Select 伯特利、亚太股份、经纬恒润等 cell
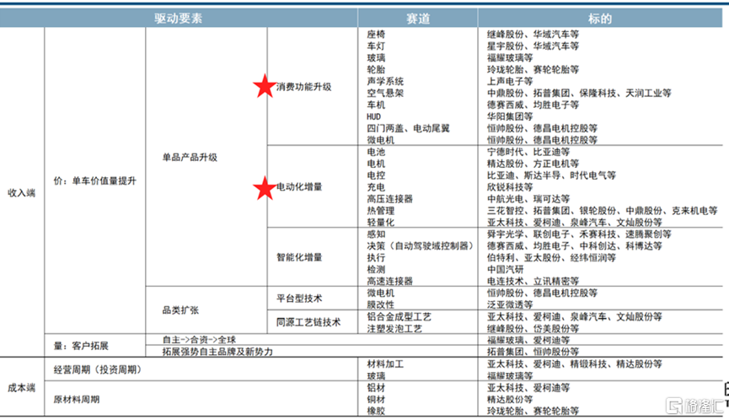Viewport: 729px width, 420px height. pyautogui.click(x=551, y=258)
